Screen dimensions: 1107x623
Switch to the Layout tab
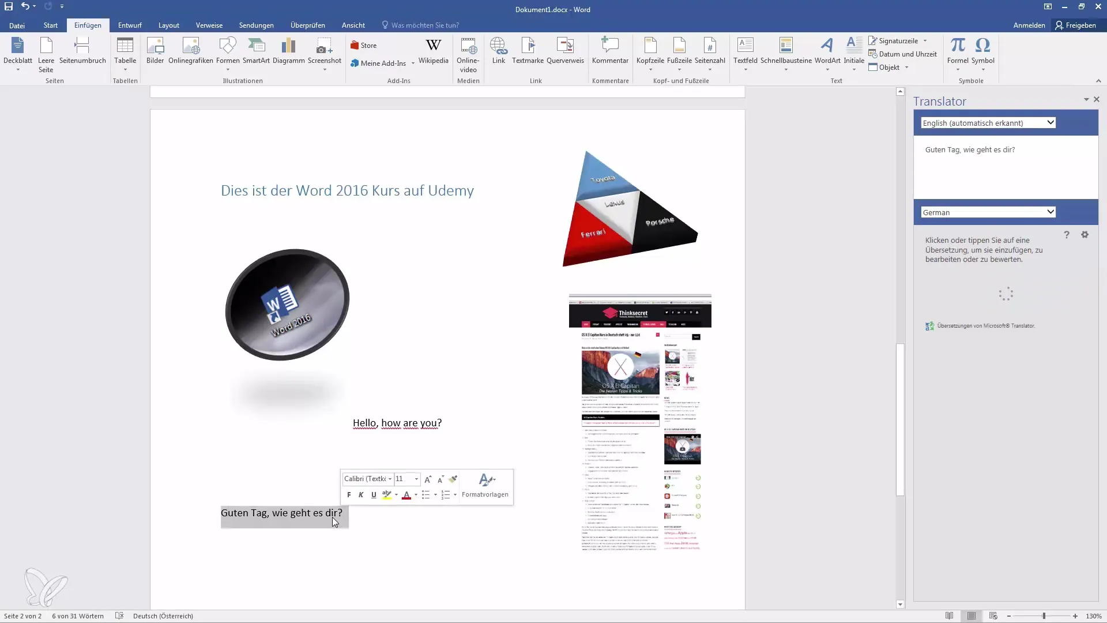point(169,25)
